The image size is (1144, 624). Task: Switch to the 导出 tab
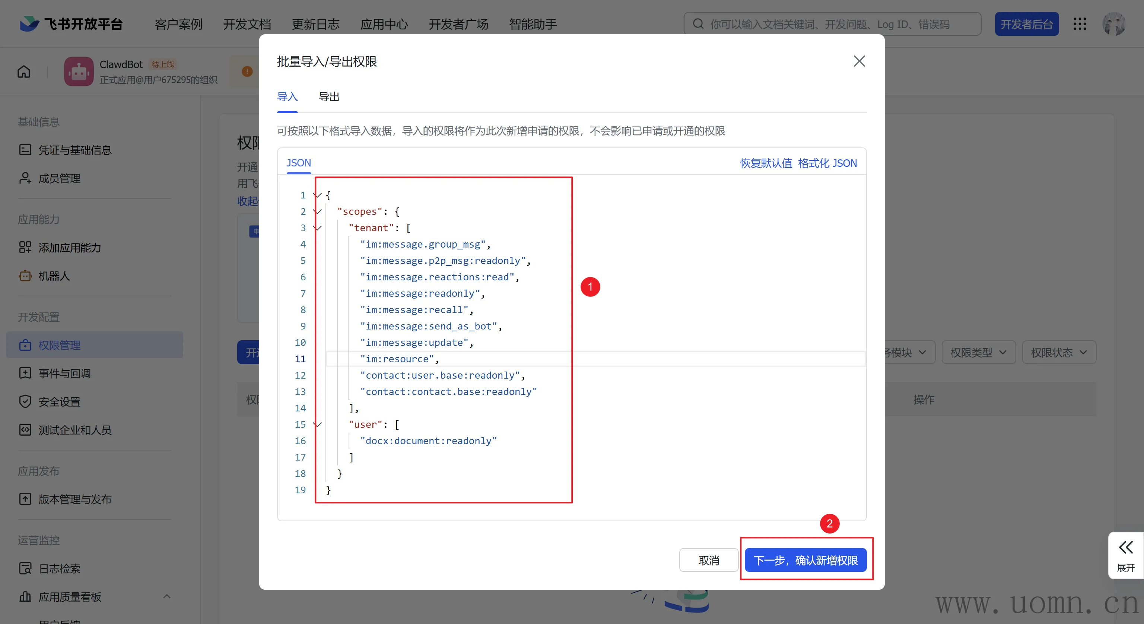tap(328, 97)
